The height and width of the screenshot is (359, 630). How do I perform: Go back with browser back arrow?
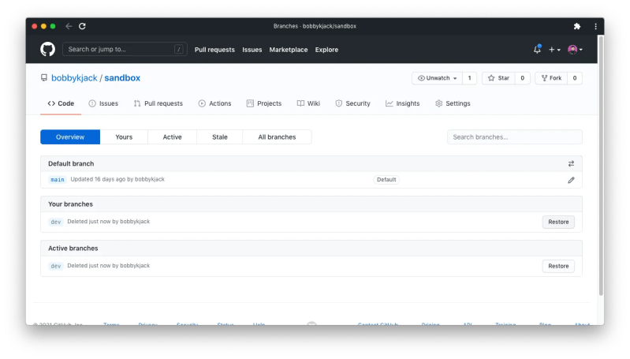pos(69,26)
